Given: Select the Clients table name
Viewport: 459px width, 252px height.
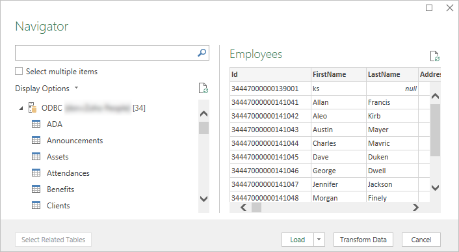Looking at the screenshot, I should pos(59,205).
